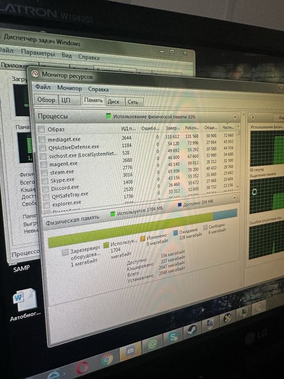284x379 pixels.
Task: Maximize the Task Manager window
Action: [x=172, y=51]
